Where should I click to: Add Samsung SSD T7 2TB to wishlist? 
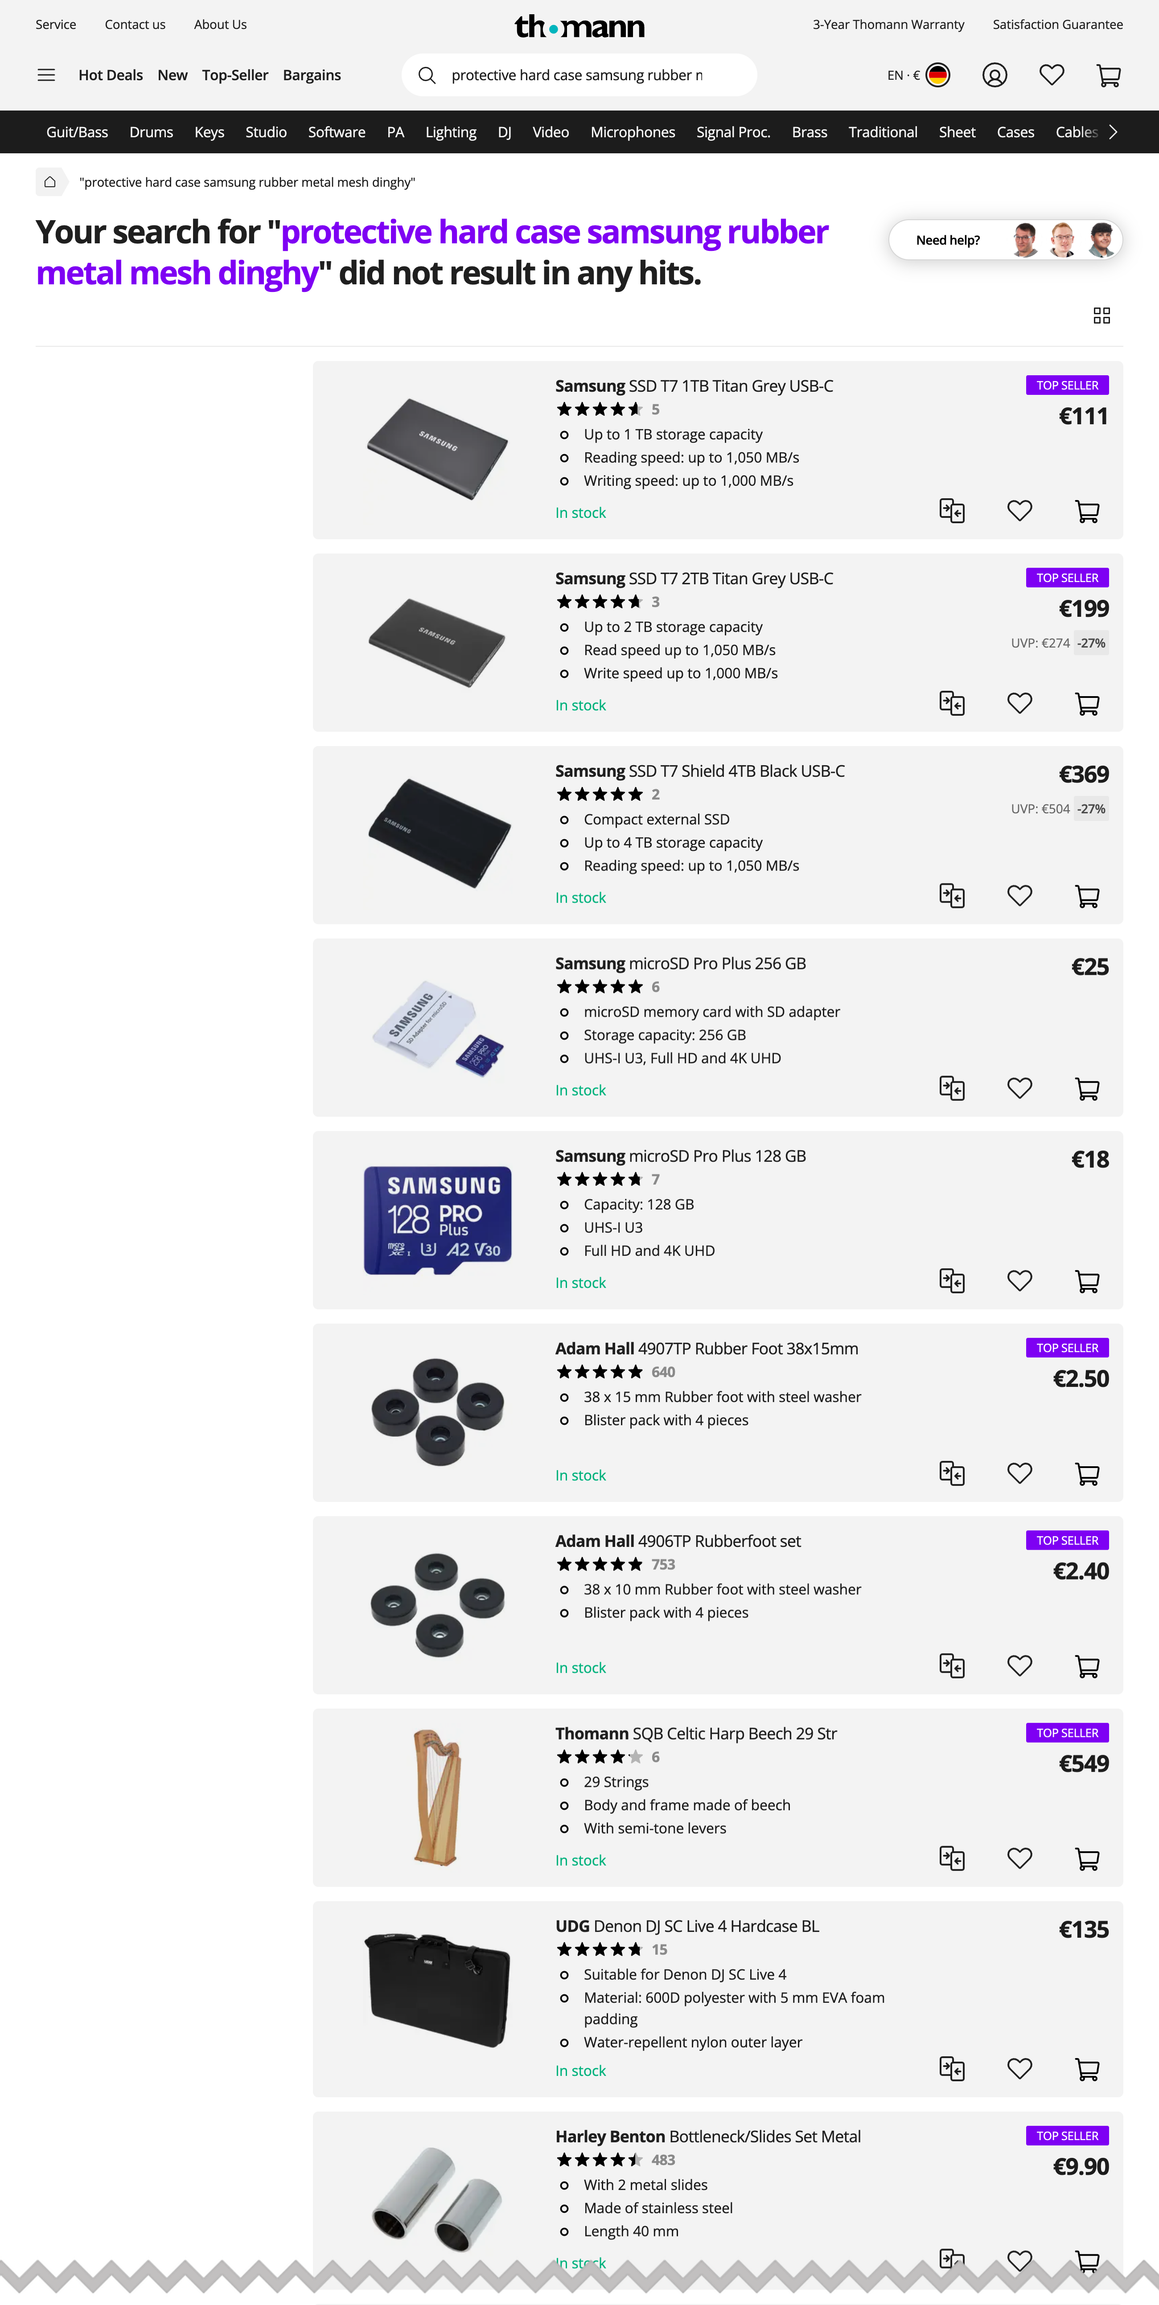pyautogui.click(x=1019, y=703)
